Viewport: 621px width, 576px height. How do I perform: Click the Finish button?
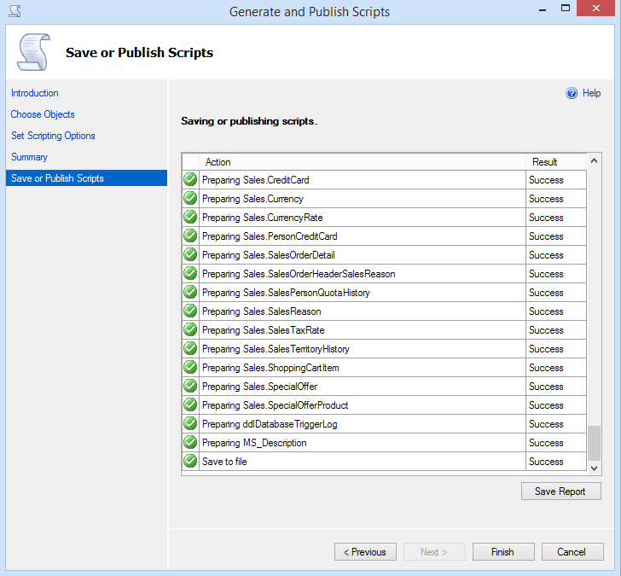tap(502, 552)
